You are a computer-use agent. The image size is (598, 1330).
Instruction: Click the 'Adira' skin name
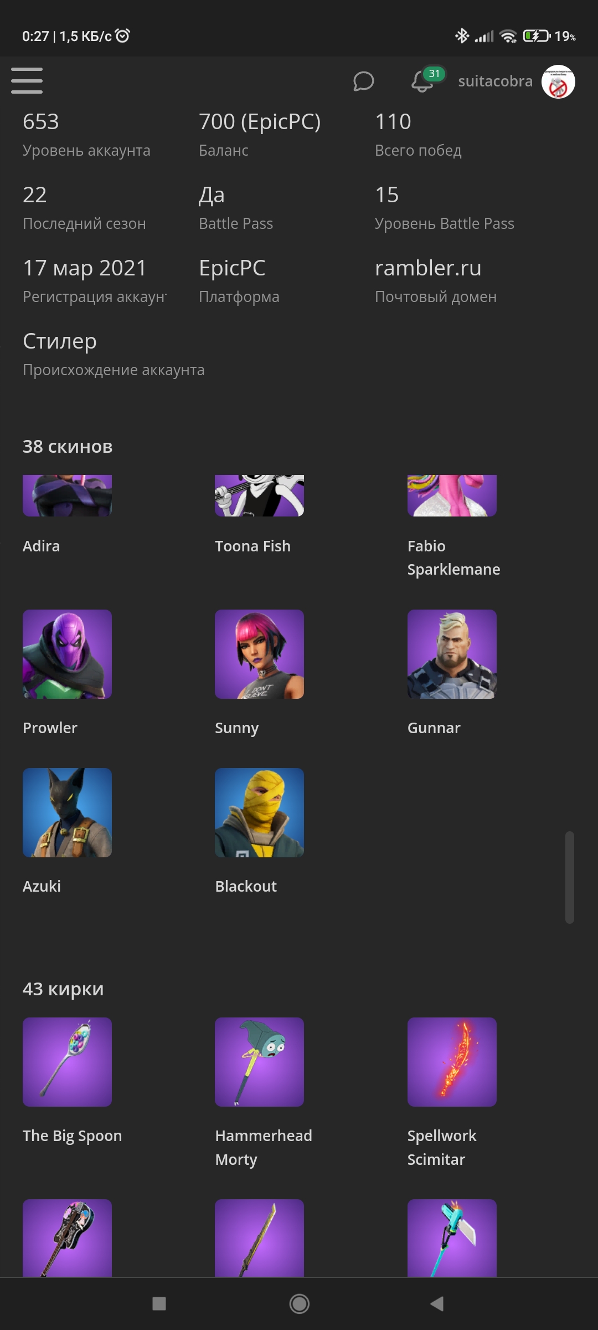[41, 546]
